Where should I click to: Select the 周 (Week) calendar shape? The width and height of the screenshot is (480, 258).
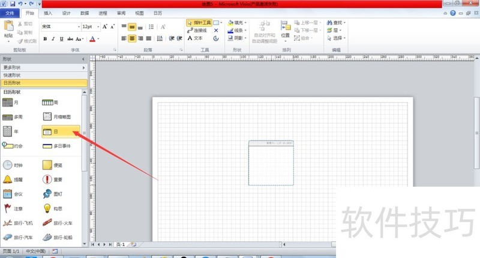(x=50, y=102)
